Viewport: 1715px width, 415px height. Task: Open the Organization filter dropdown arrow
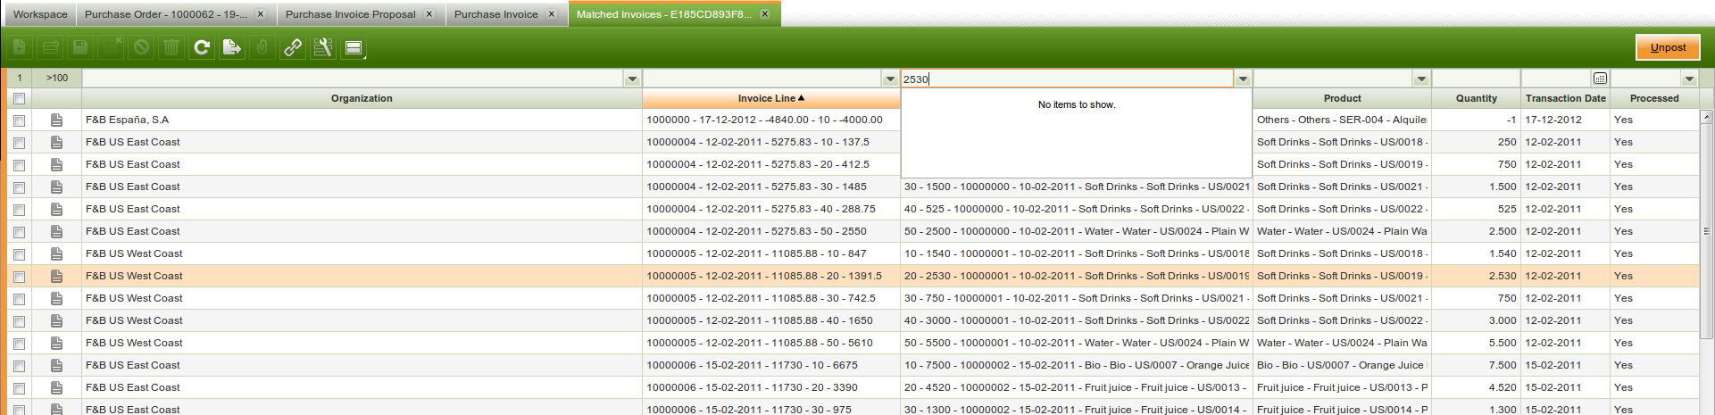click(x=632, y=79)
